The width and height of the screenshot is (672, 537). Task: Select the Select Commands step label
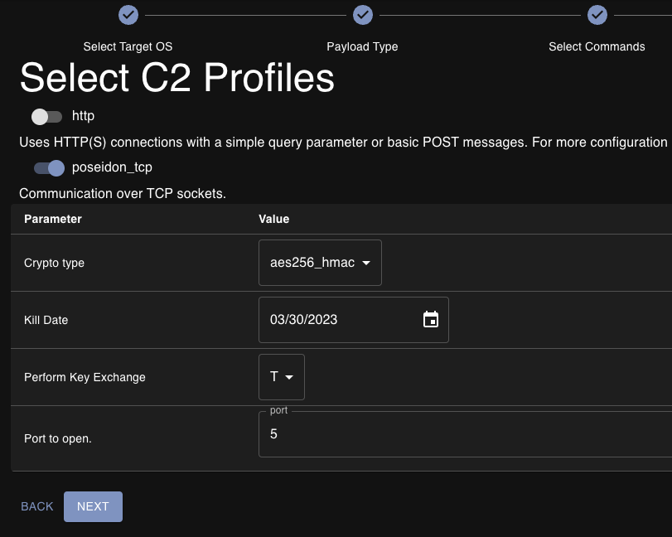click(x=596, y=46)
